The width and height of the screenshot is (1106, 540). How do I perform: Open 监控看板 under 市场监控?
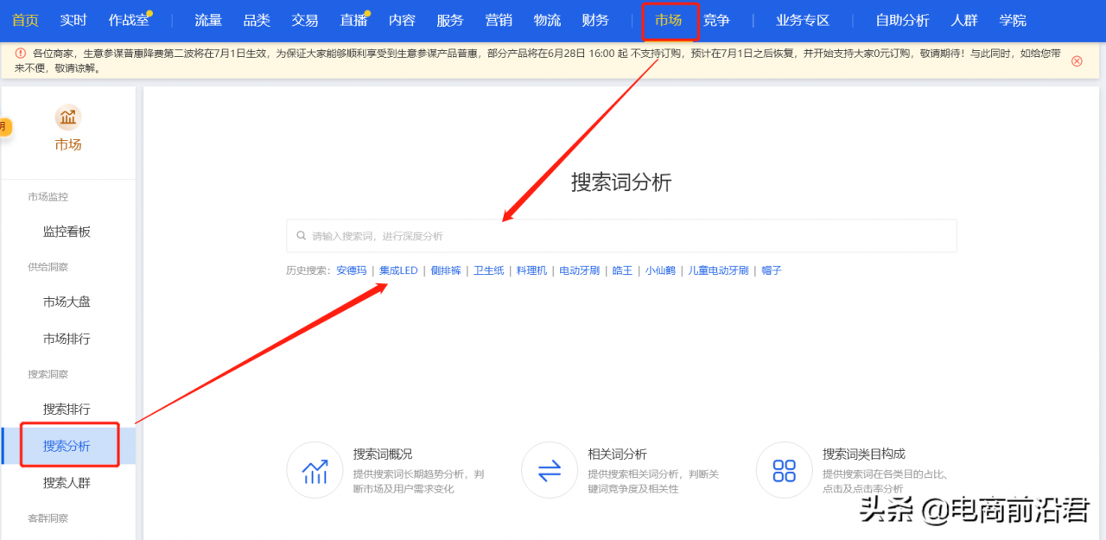[67, 232]
